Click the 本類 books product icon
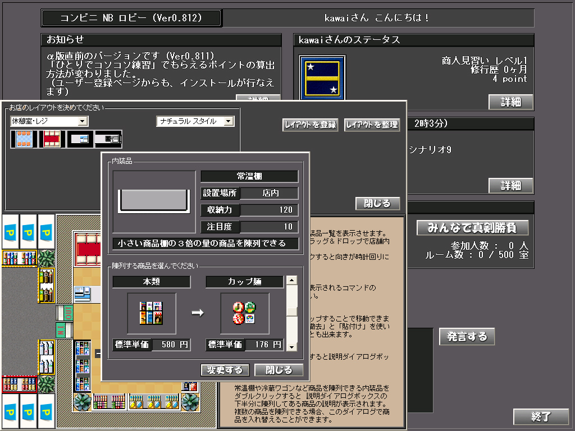The image size is (575, 431). coord(151,313)
